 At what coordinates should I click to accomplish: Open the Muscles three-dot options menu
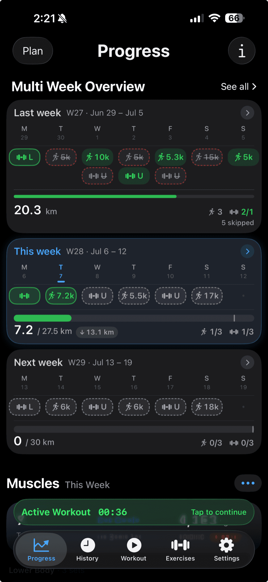(x=248, y=483)
